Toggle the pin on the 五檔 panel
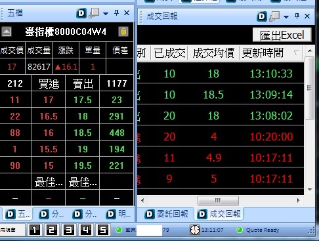The height and width of the screenshot is (241, 319). (x=116, y=13)
